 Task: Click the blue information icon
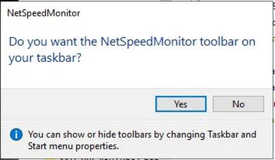pyautogui.click(x=16, y=134)
